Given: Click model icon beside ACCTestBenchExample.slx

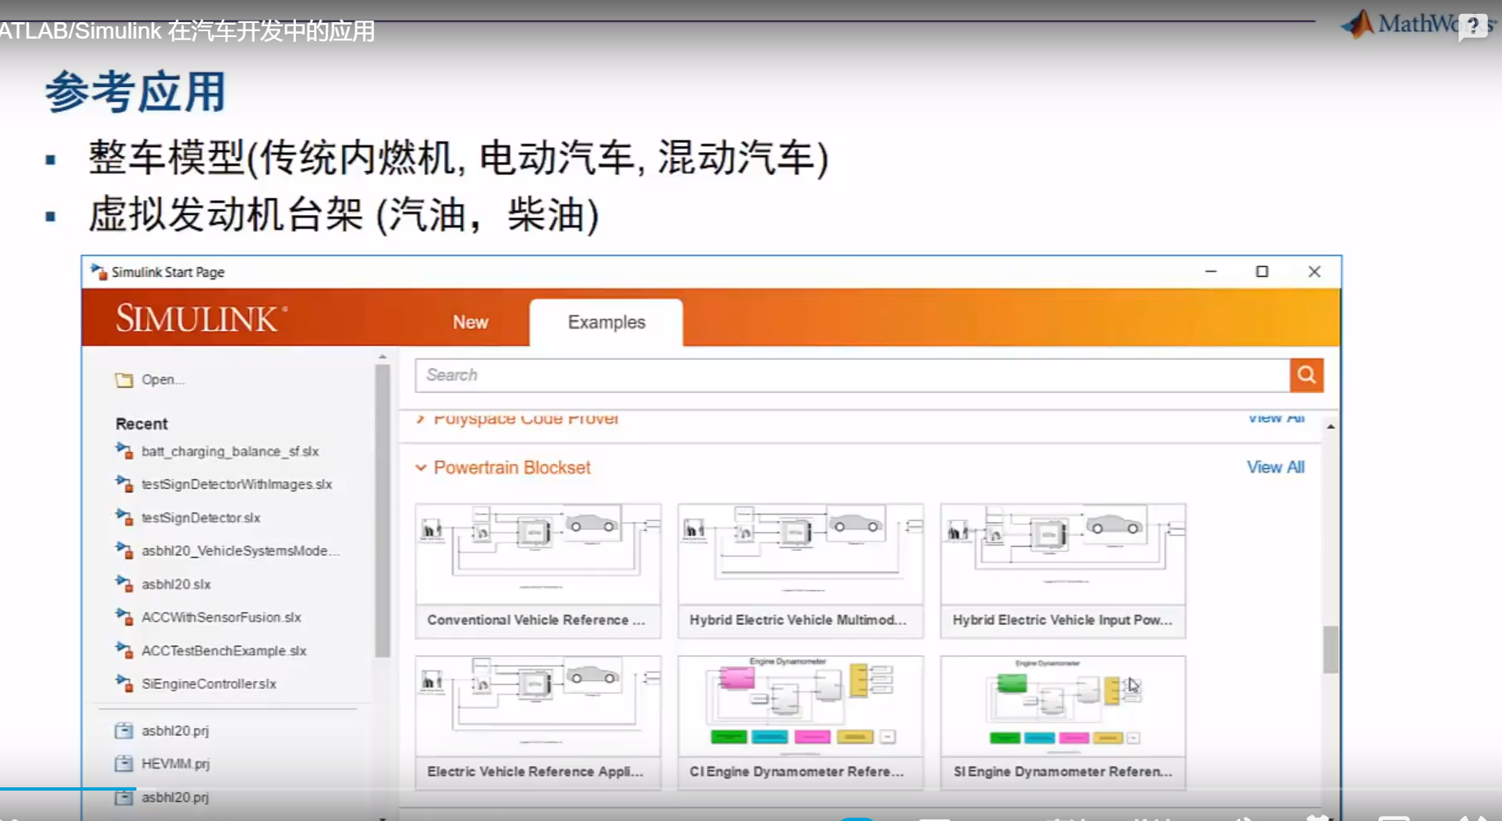Looking at the screenshot, I should pyautogui.click(x=124, y=651).
